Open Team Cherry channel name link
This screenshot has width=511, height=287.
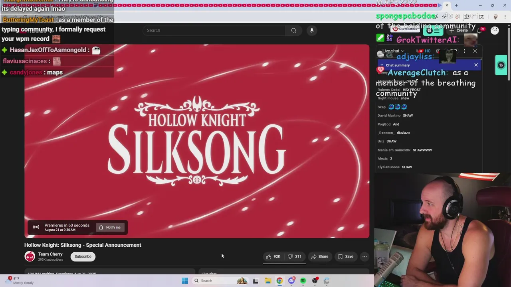tap(50, 254)
